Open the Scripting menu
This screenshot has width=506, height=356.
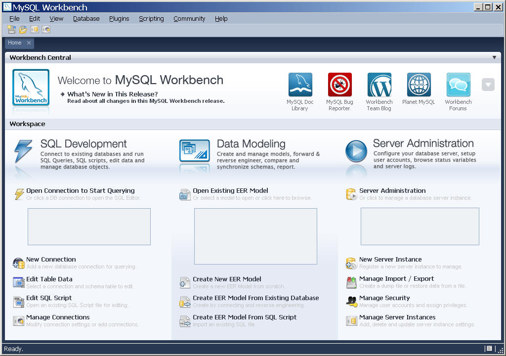(x=151, y=19)
